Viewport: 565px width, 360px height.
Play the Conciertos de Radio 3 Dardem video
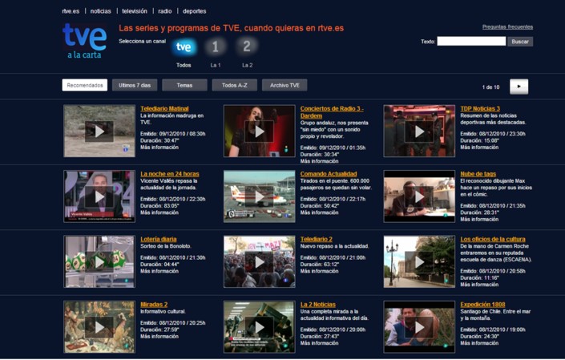(x=260, y=131)
